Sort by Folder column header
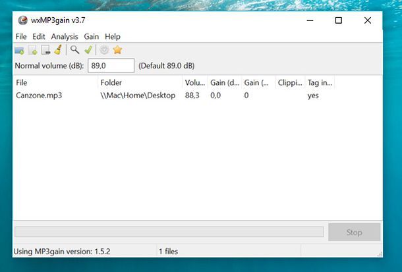 (x=140, y=82)
